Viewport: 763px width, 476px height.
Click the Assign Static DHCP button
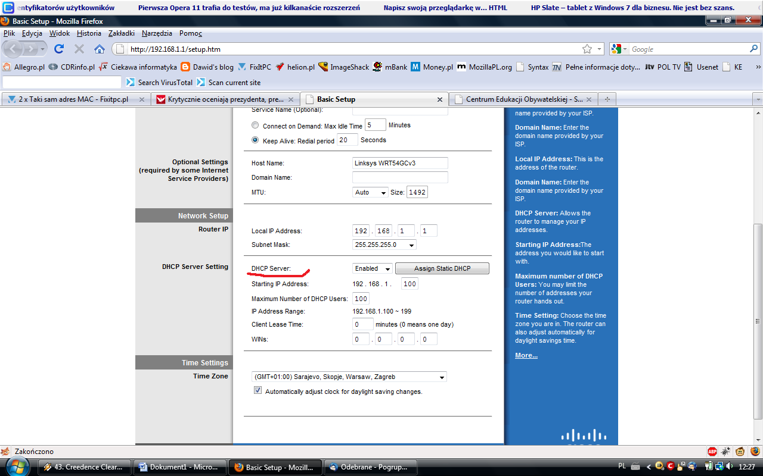click(442, 268)
